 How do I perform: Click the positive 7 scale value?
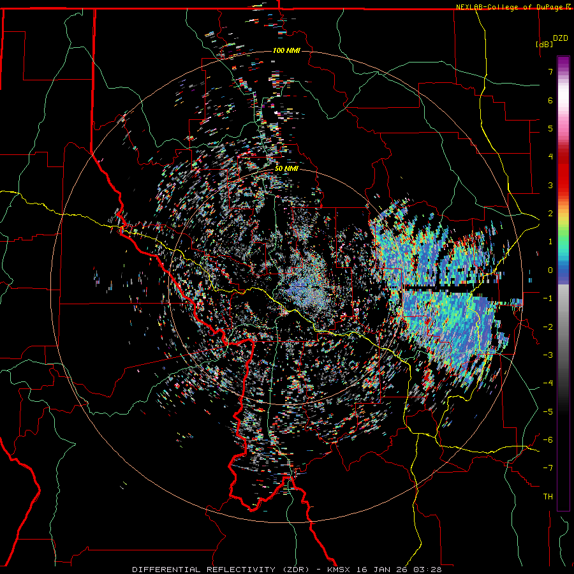[550, 71]
